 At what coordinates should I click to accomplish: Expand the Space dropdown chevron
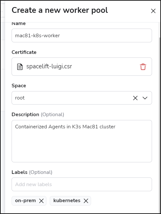click(145, 98)
